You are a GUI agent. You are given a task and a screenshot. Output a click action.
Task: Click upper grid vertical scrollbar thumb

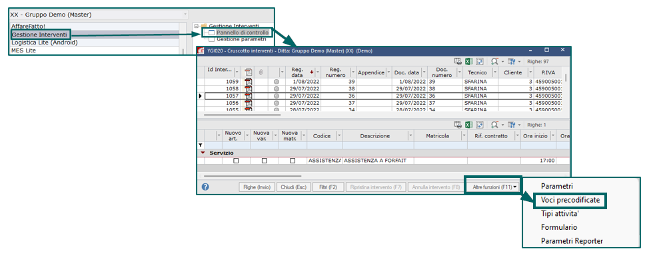click(566, 77)
